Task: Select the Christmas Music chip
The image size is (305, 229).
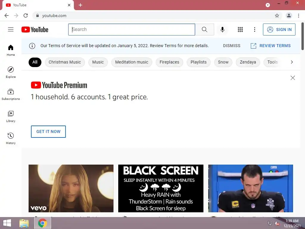Action: (65, 62)
